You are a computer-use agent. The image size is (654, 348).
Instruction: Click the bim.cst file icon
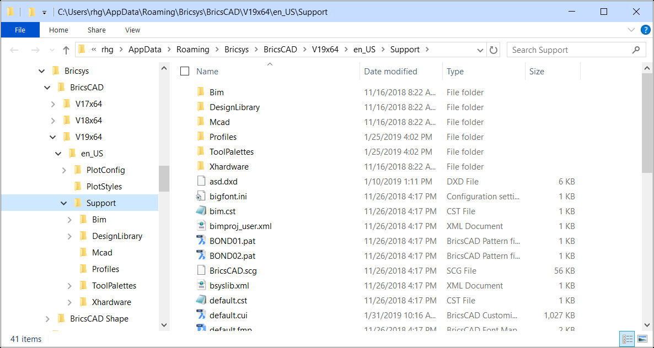point(201,211)
